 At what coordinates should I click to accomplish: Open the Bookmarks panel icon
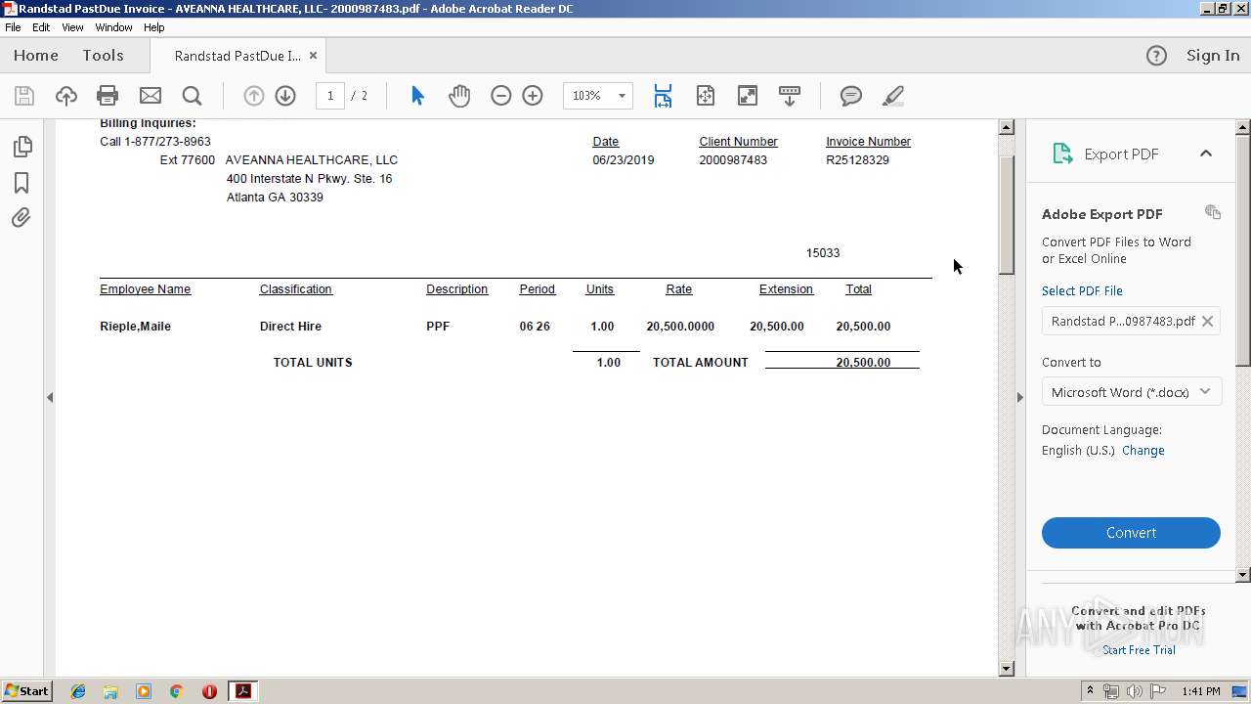(x=22, y=183)
